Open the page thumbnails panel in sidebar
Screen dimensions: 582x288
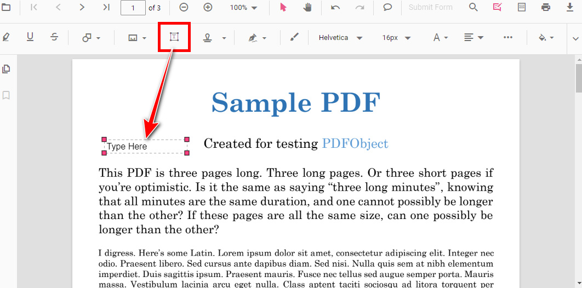pos(7,69)
